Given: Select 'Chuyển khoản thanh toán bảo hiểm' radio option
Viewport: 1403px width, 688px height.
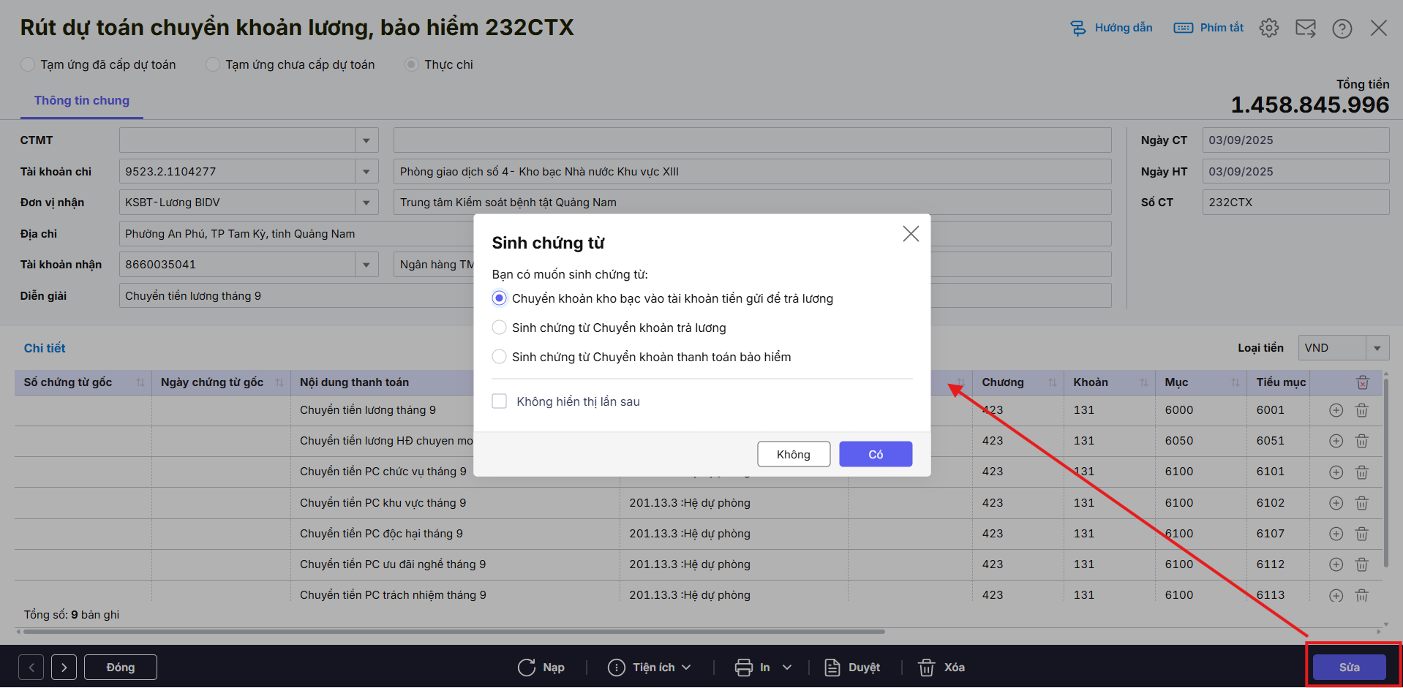Looking at the screenshot, I should (x=500, y=357).
